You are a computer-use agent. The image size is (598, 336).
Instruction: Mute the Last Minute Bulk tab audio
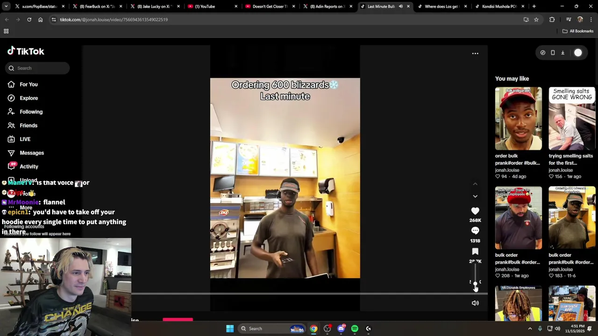click(x=400, y=7)
